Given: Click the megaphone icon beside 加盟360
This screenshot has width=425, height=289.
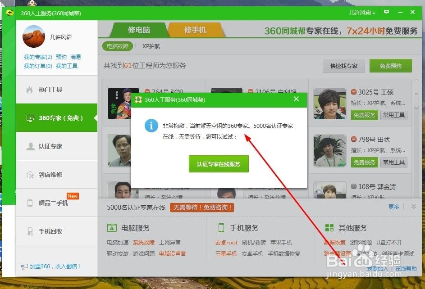Looking at the screenshot, I should point(24,267).
